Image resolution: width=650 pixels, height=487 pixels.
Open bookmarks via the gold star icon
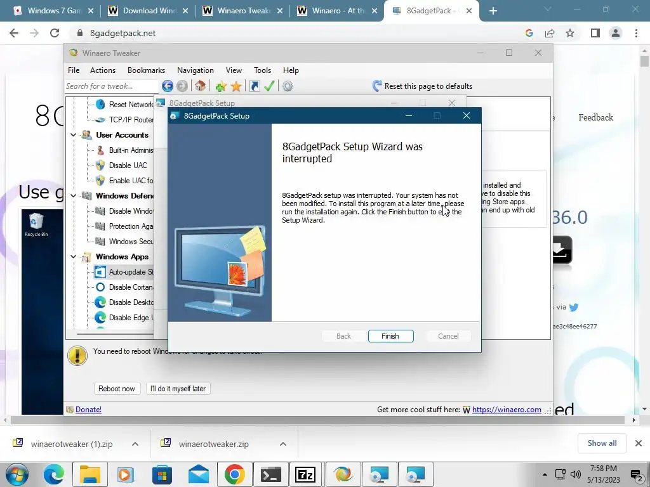point(236,86)
